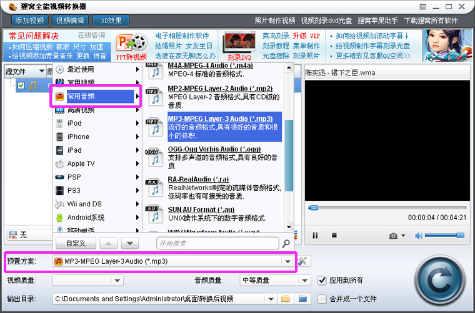Open the 狸窝苹果助手 link
This screenshot has height=313, width=475.
[377, 21]
